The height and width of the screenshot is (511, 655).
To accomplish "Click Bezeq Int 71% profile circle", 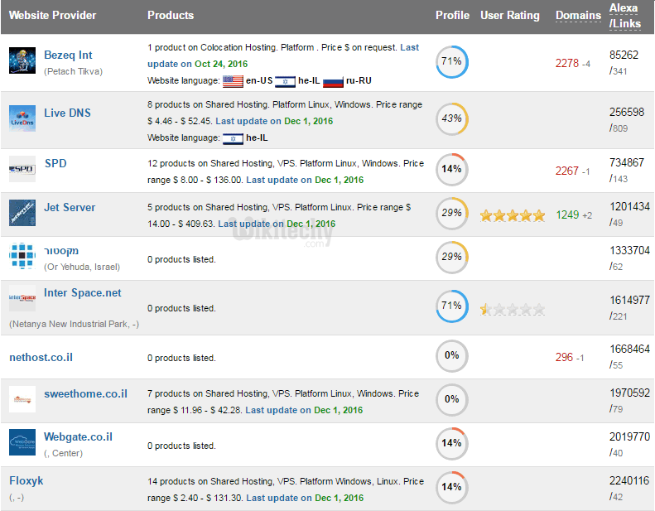I will tap(452, 62).
